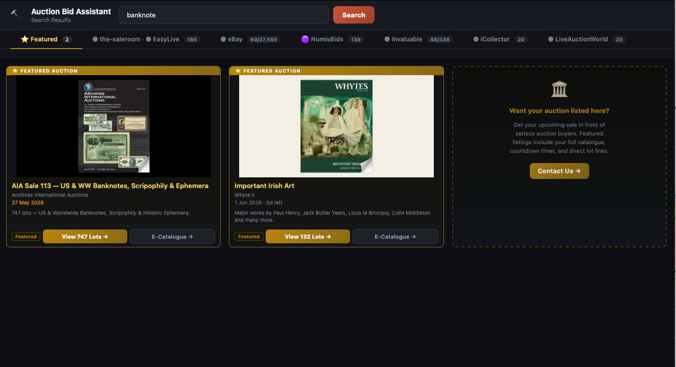
Task: Click the Contact Us button
Action: point(559,171)
